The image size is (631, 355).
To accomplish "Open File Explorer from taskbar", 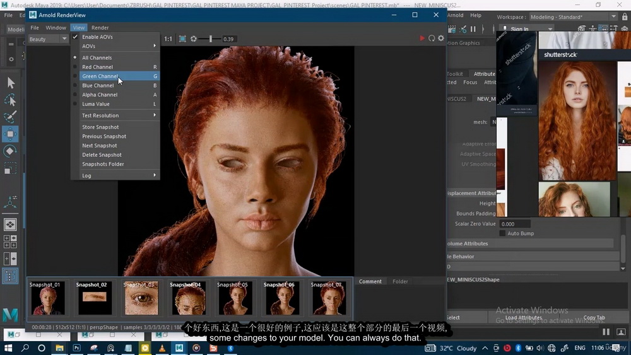I will click(59, 348).
